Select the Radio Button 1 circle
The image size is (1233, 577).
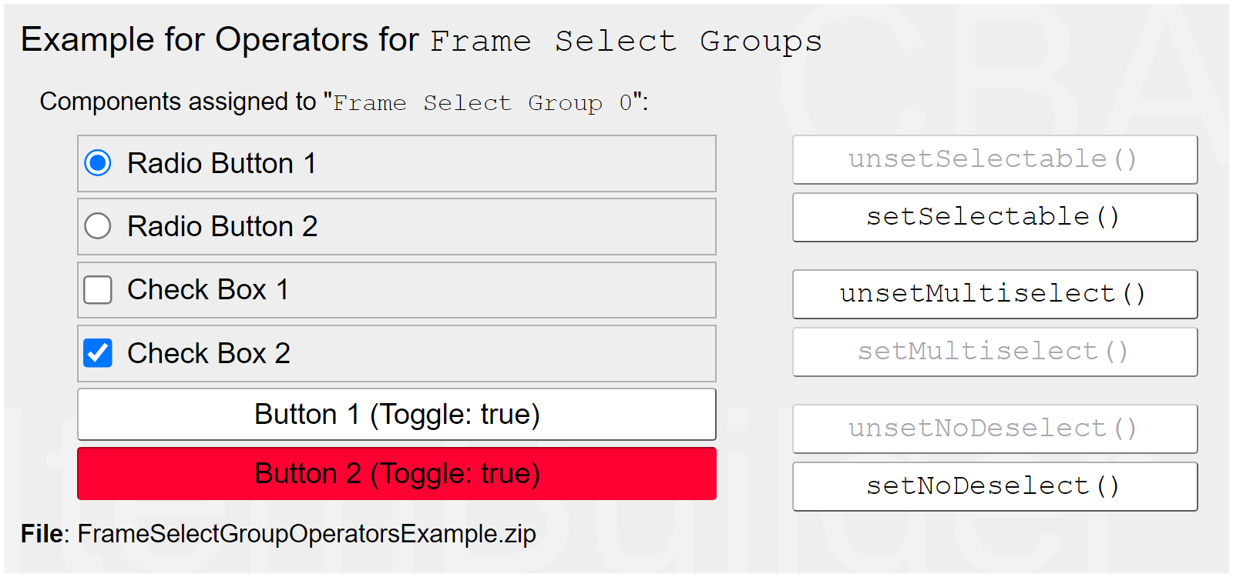click(98, 163)
